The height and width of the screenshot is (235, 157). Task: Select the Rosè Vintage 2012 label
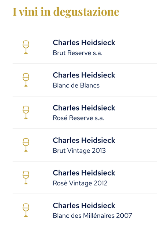click(80, 183)
